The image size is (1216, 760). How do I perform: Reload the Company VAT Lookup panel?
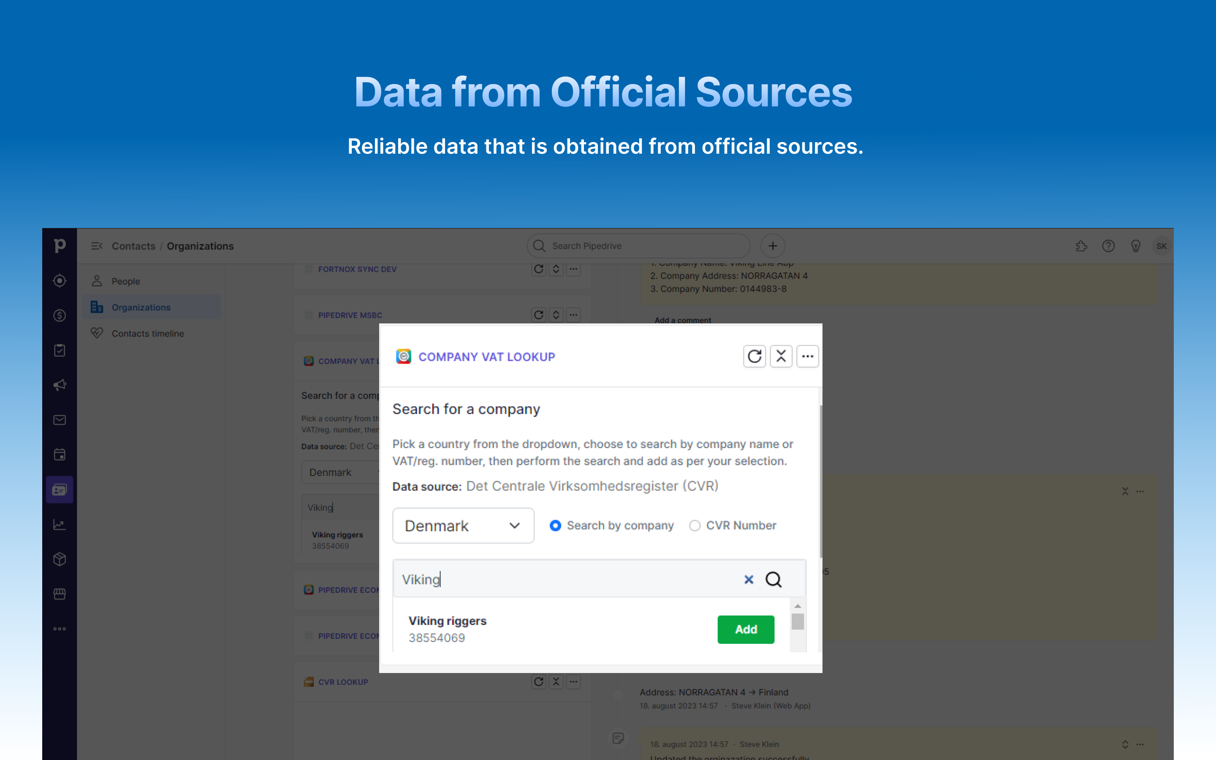pyautogui.click(x=754, y=356)
